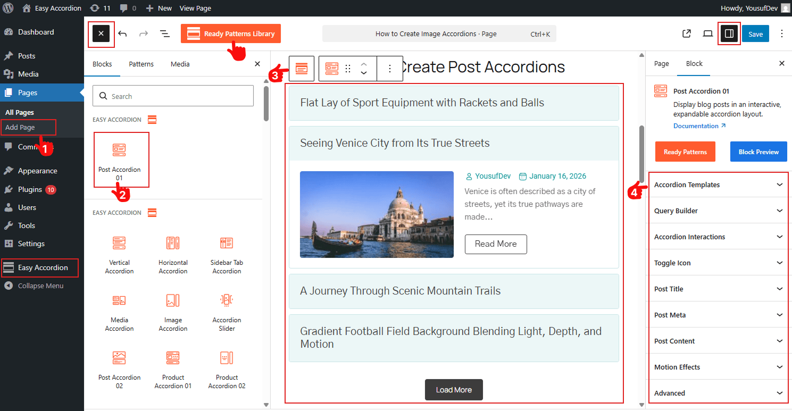Click the Add Page submenu link
The height and width of the screenshot is (411, 792).
click(x=20, y=128)
